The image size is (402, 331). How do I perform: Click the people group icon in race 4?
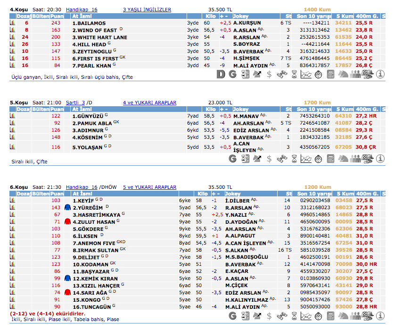[x=355, y=74]
